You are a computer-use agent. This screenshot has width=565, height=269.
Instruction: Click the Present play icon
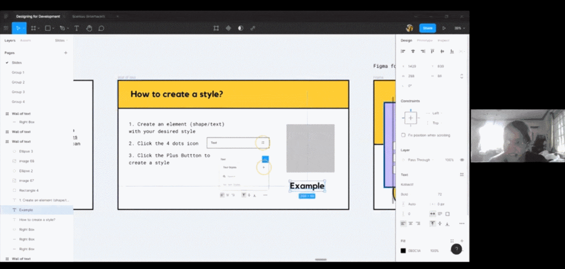click(444, 28)
